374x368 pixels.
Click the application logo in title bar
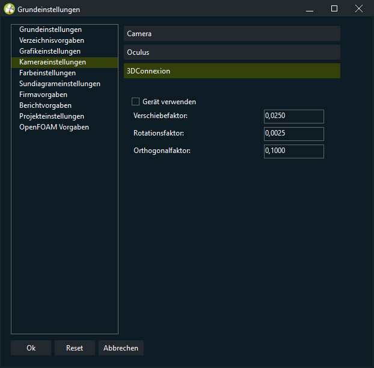click(9, 9)
